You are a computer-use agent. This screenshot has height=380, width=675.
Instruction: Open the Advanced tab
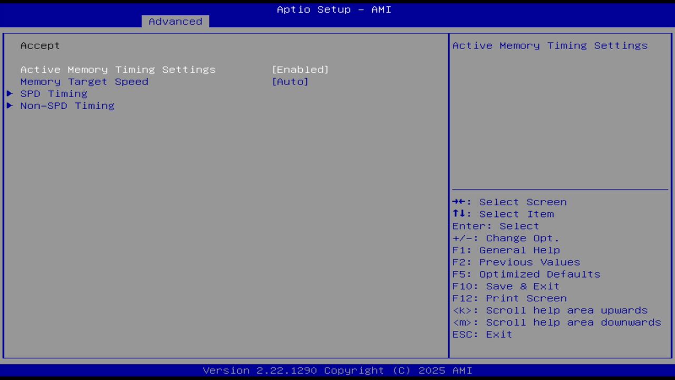(175, 21)
